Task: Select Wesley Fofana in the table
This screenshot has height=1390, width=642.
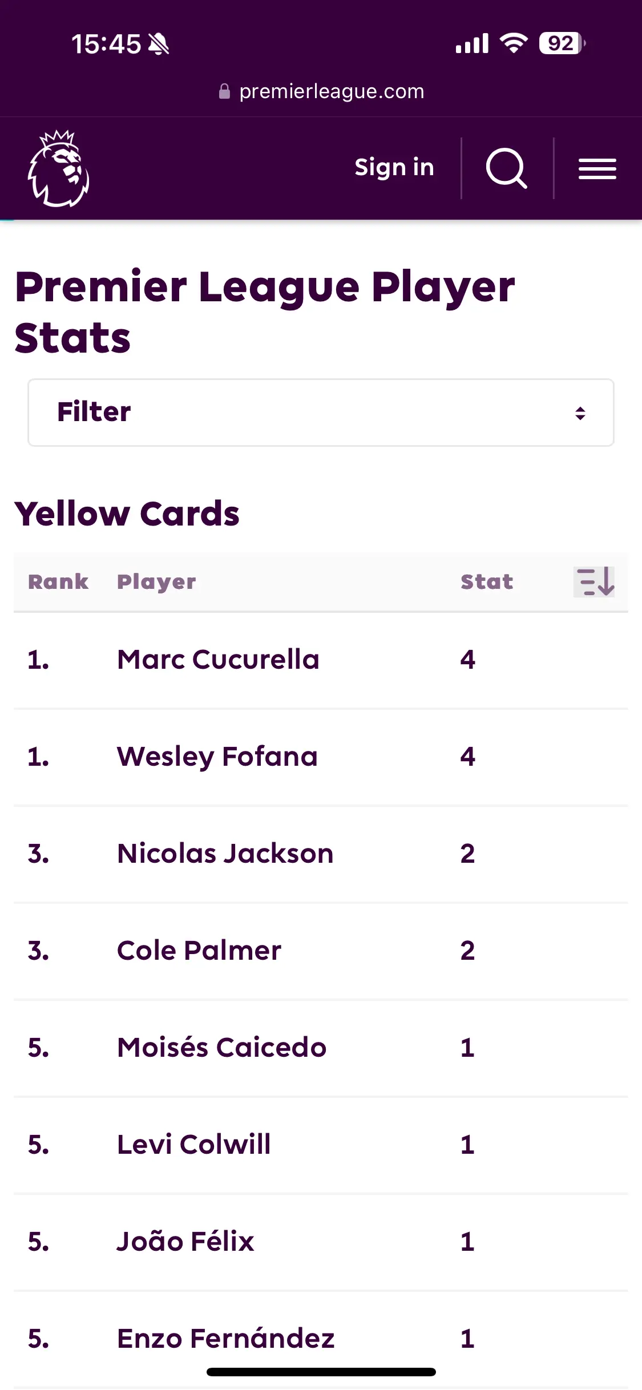Action: [321, 757]
